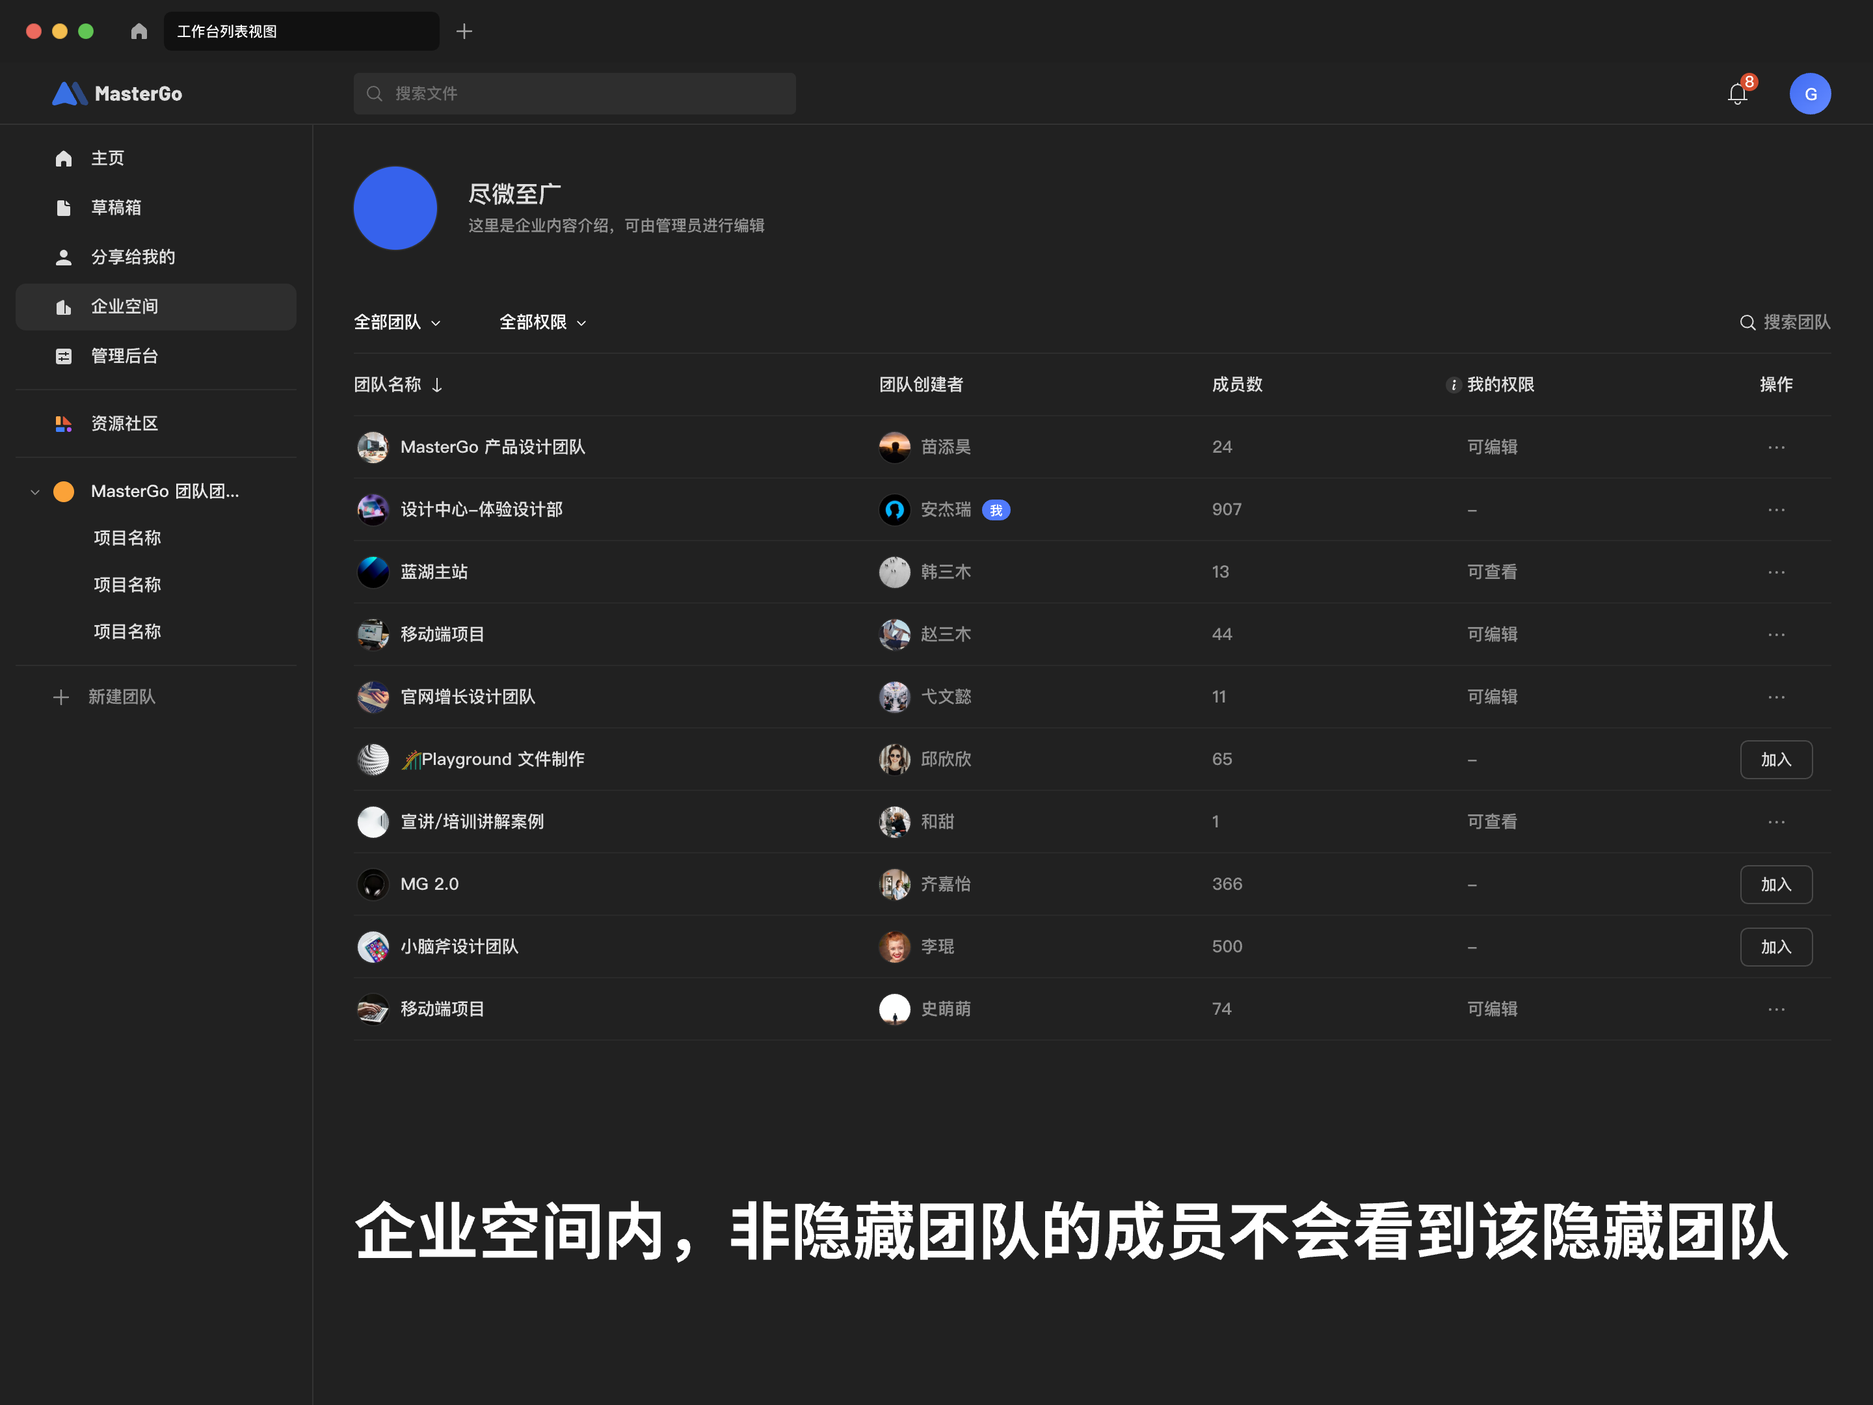The height and width of the screenshot is (1405, 1873).
Task: Open more options for 蓝湖主站
Action: pyautogui.click(x=1775, y=572)
